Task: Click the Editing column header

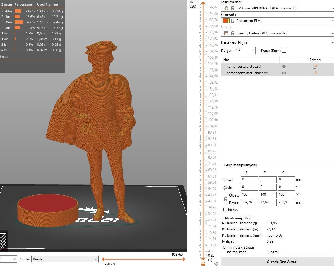Action: coord(315,60)
